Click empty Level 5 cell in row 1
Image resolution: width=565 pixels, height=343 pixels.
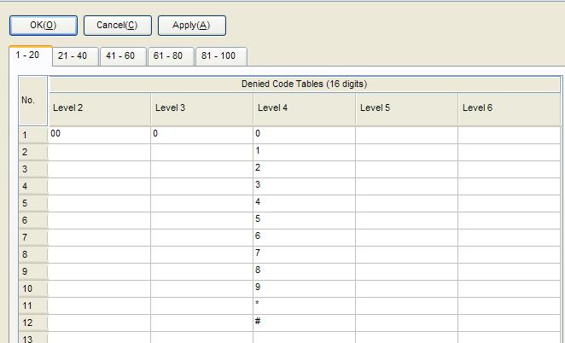[x=406, y=135]
